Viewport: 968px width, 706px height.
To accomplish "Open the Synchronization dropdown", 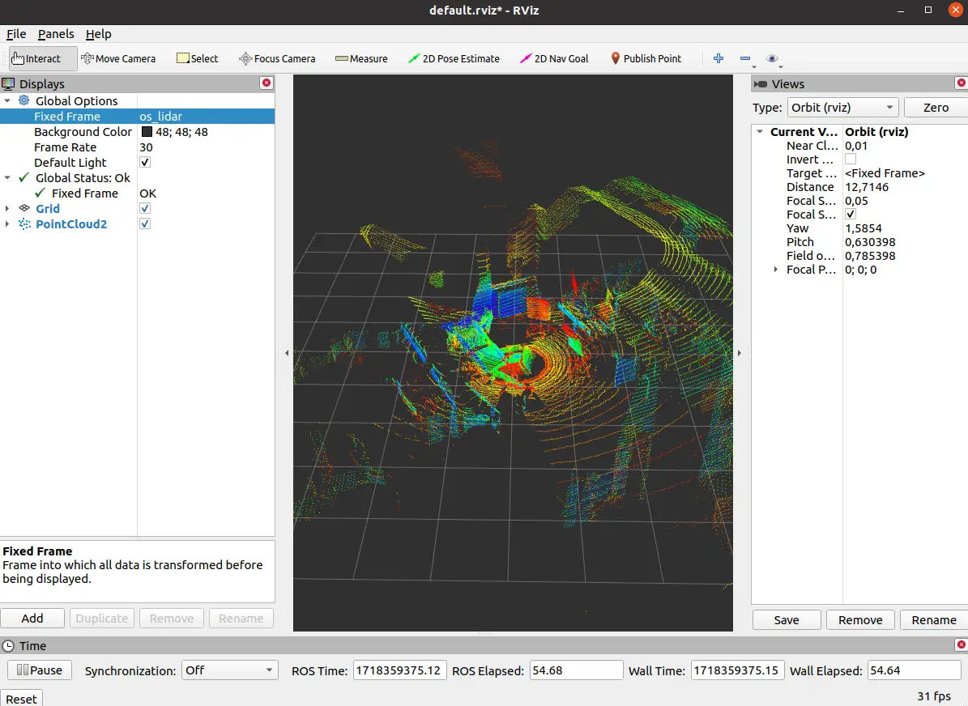I will point(228,670).
